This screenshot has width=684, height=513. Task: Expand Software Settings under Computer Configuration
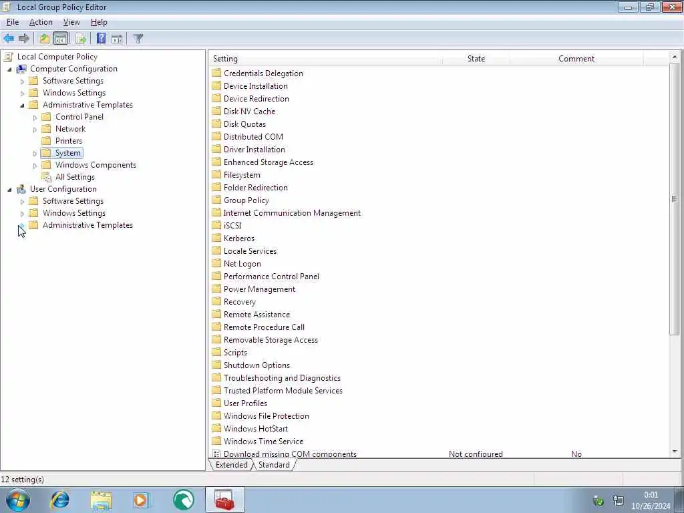(x=22, y=81)
